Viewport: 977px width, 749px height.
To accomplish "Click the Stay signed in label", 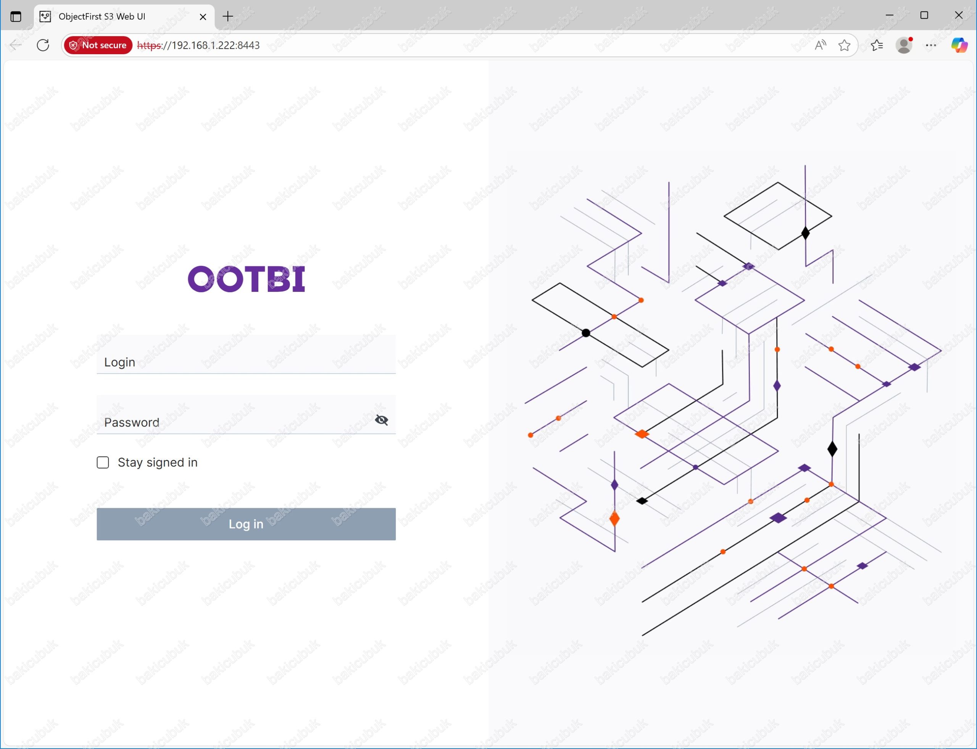I will pyautogui.click(x=157, y=462).
